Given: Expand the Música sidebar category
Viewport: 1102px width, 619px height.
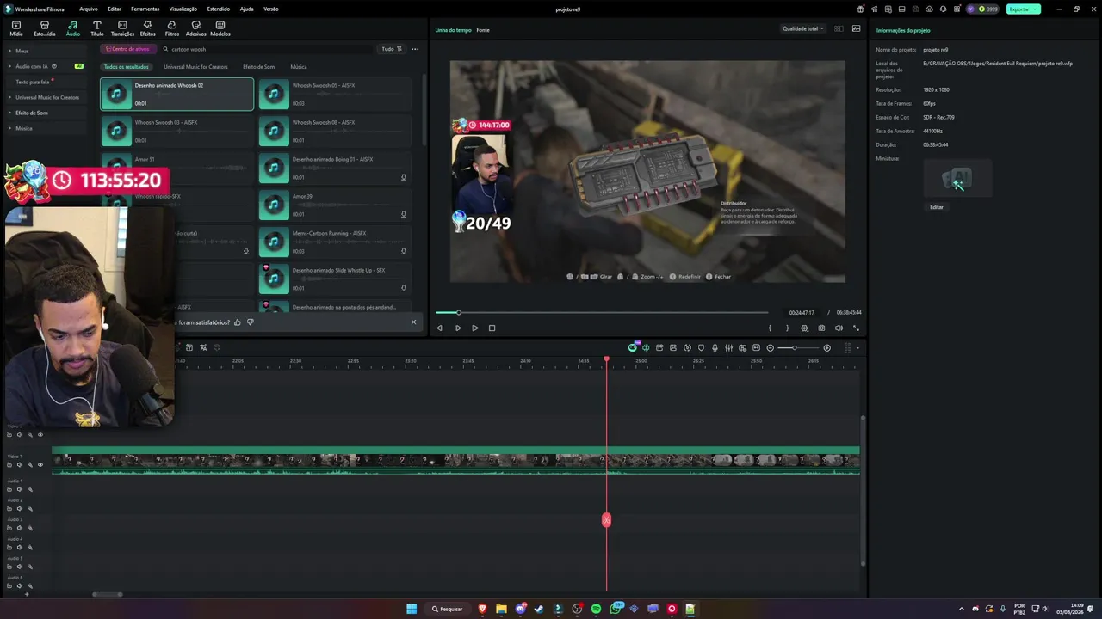Looking at the screenshot, I should [x=10, y=128].
